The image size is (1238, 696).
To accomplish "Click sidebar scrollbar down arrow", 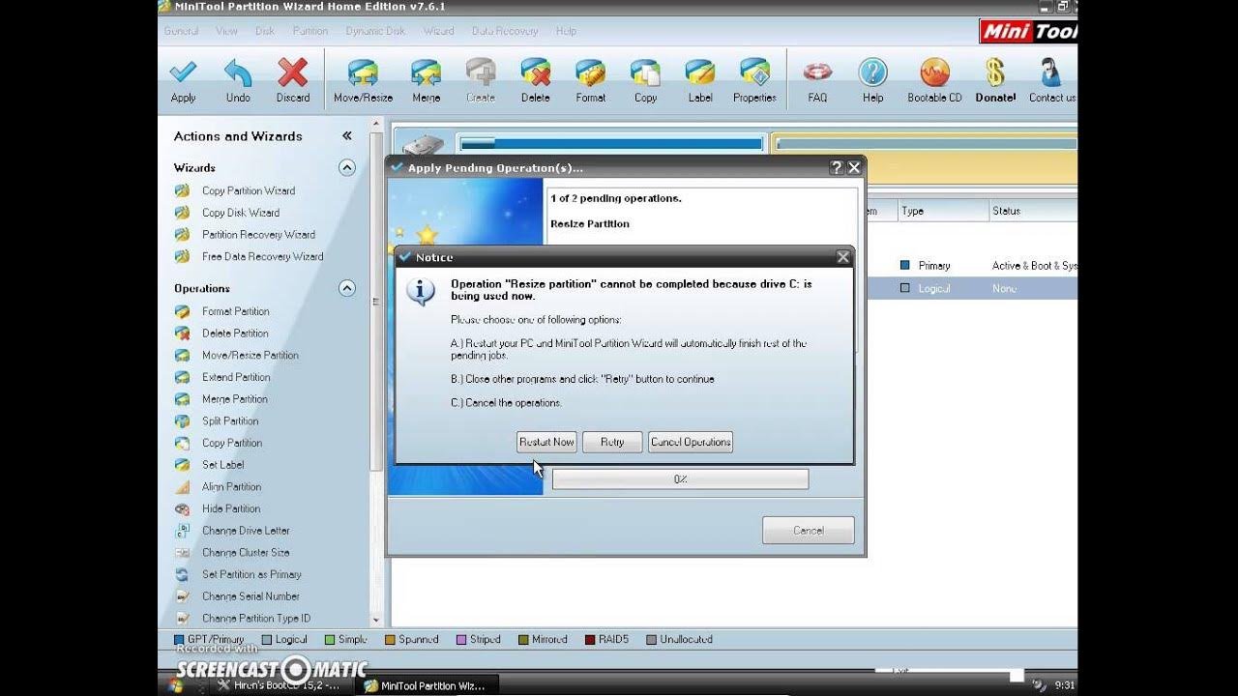I will 376,620.
